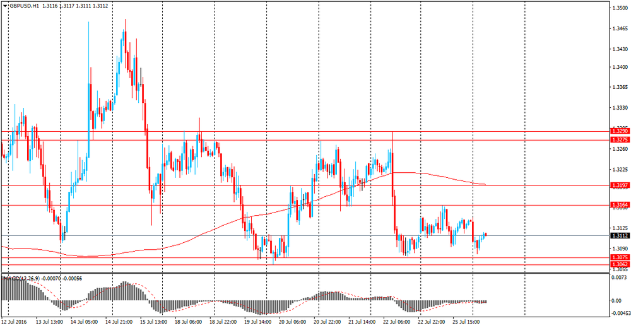Click the 1.3125 price axis value
The height and width of the screenshot is (328, 631).
(x=620, y=228)
